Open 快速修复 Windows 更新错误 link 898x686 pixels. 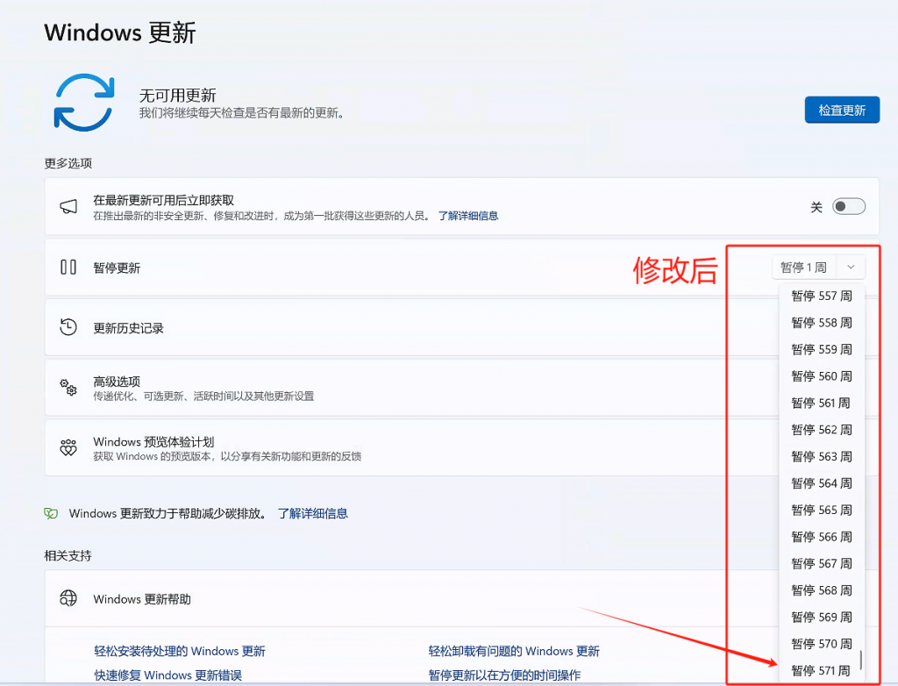point(167,675)
